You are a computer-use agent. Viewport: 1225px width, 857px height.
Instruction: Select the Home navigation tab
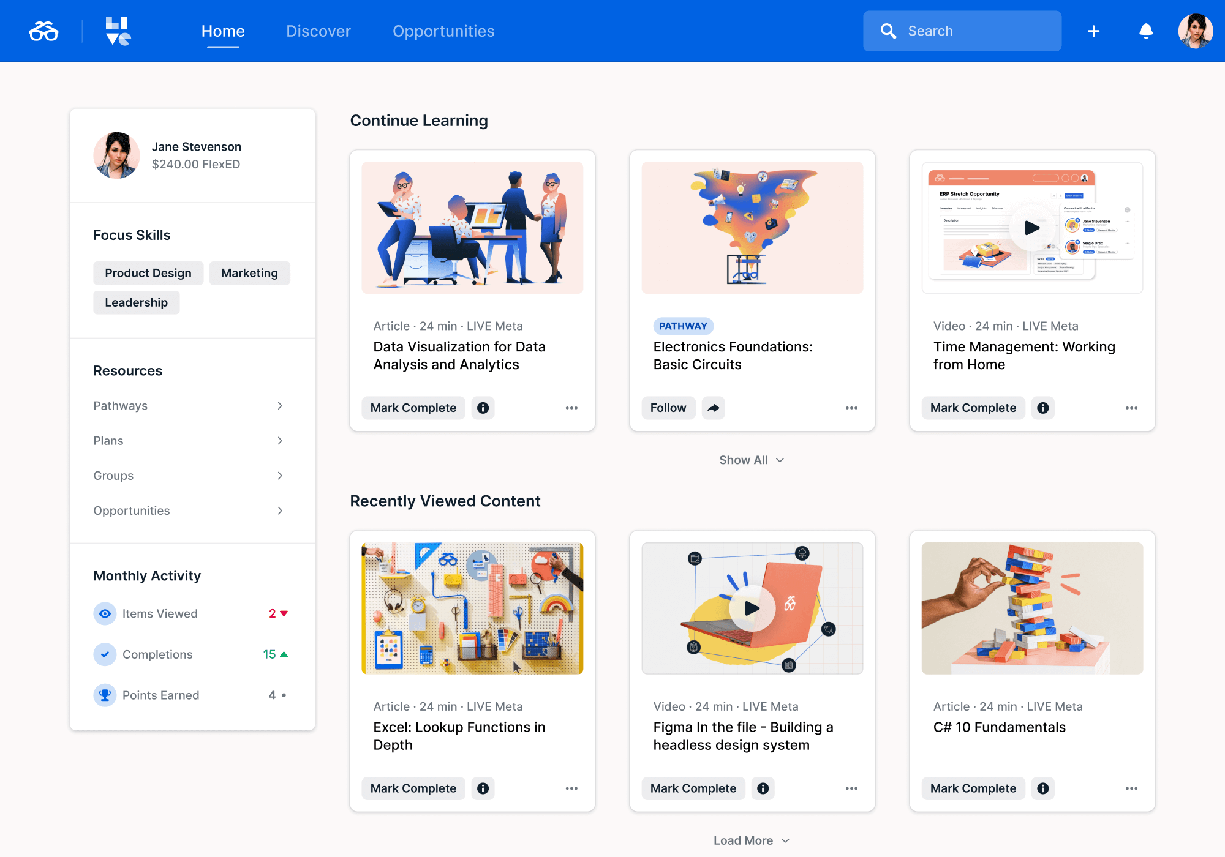[222, 31]
